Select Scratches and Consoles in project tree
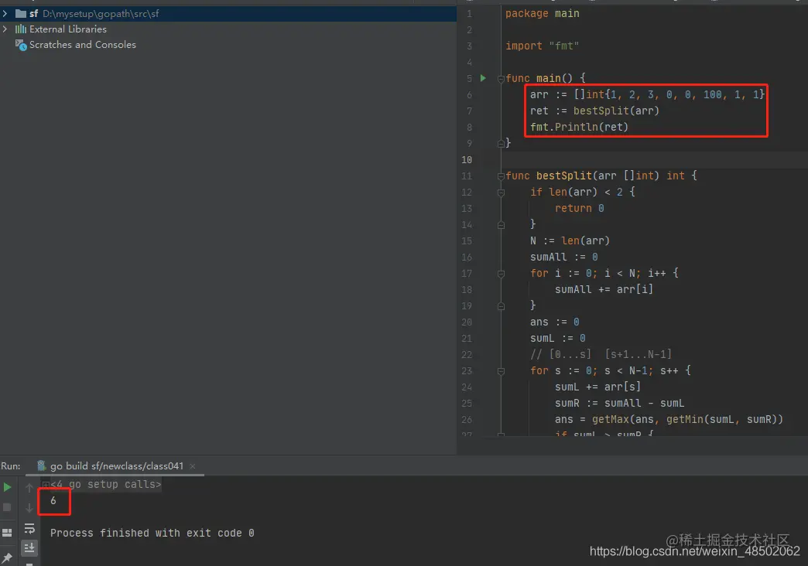 pos(83,45)
